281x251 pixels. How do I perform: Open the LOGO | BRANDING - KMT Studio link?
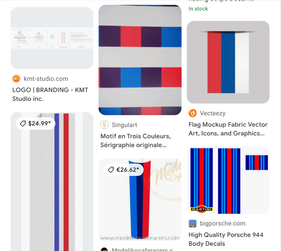tap(50, 94)
